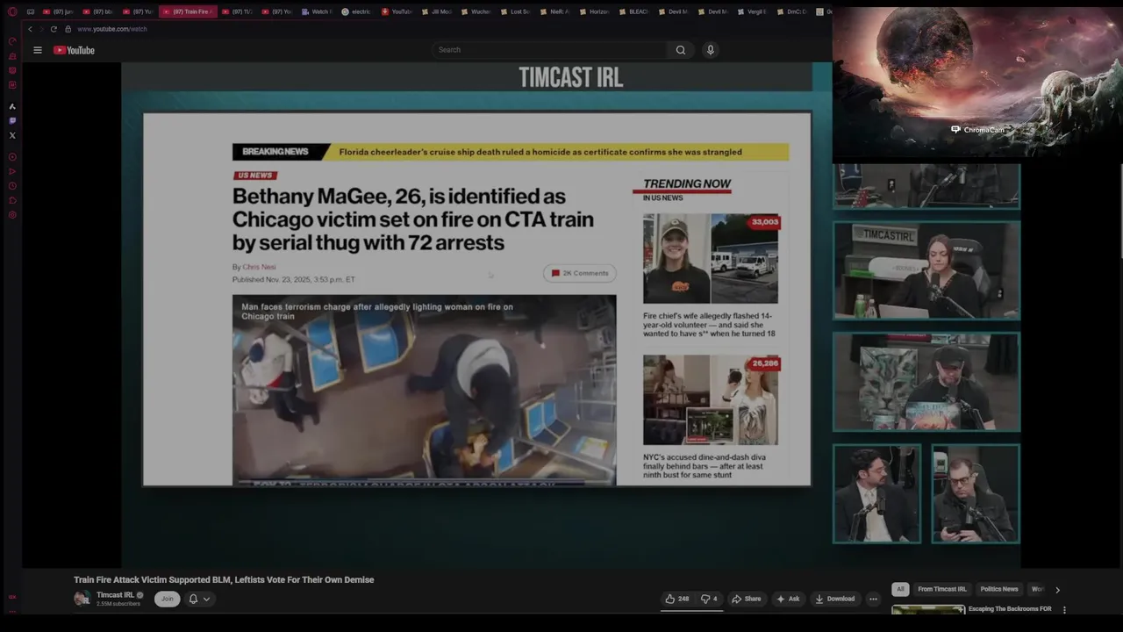Open the extensions cube icon in the sidebar
This screenshot has height=632, width=1123.
12,200
